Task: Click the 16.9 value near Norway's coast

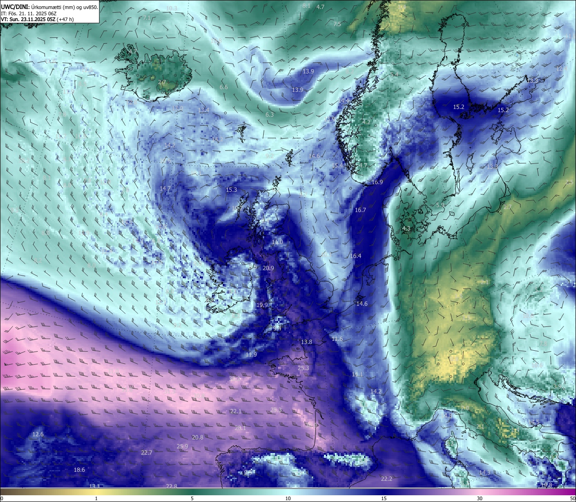Action: 377,182
